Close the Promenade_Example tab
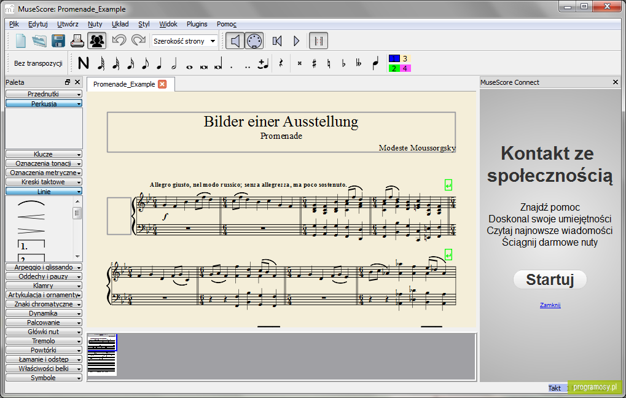This screenshot has width=626, height=398. point(162,84)
